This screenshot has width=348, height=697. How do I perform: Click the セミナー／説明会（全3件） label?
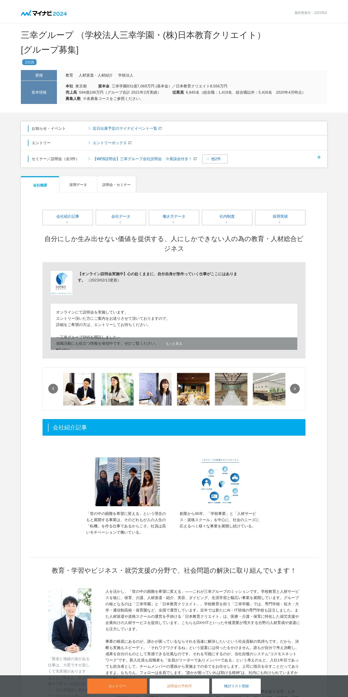pos(56,159)
